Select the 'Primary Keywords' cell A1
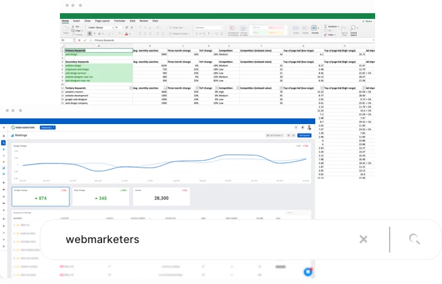This screenshot has width=442, height=284. coord(98,50)
